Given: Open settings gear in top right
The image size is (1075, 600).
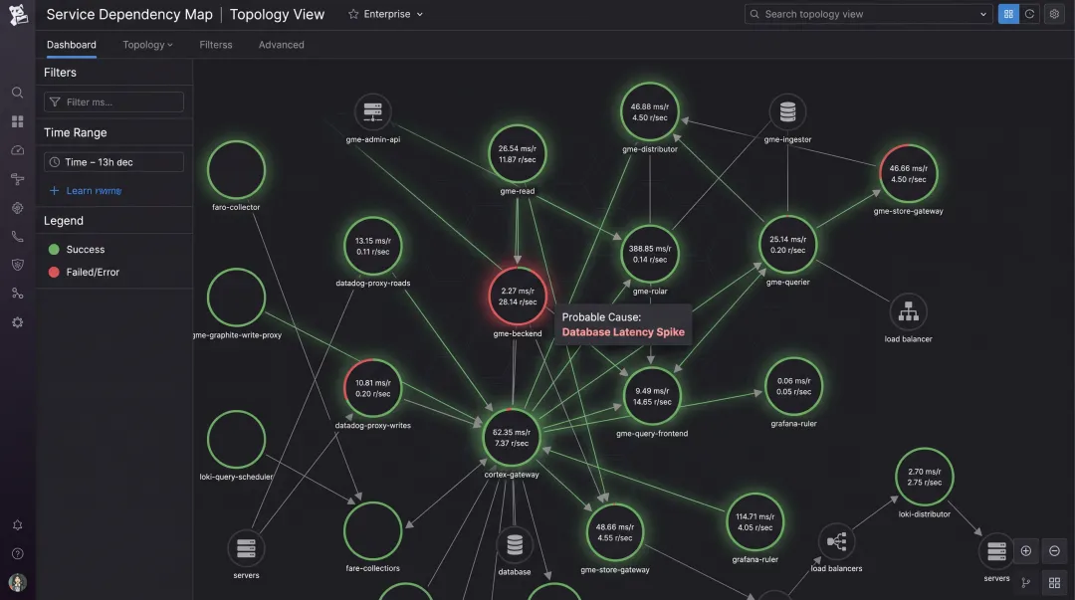Looking at the screenshot, I should 1054,14.
